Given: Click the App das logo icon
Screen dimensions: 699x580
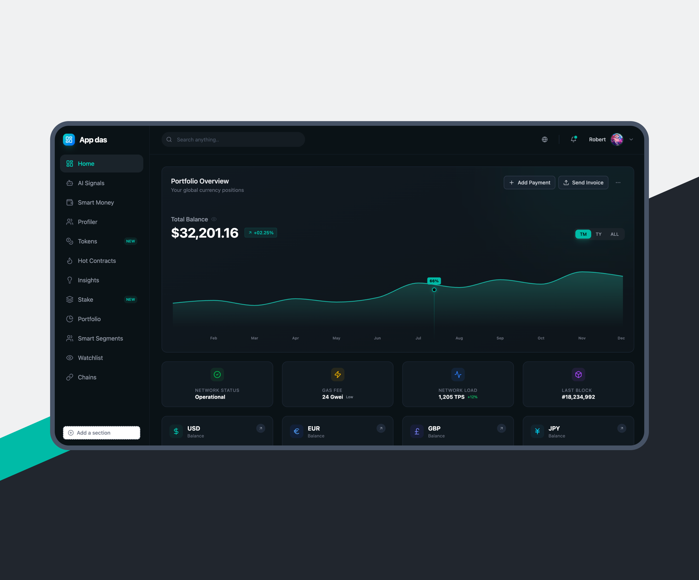Looking at the screenshot, I should click(69, 140).
